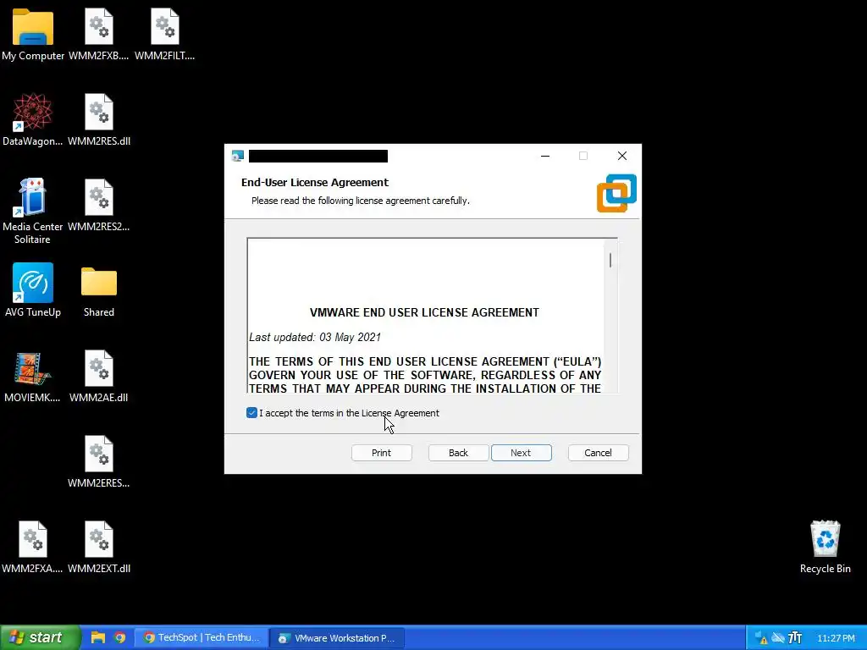The height and width of the screenshot is (650, 867).
Task: Click installer title bar icon
Action: [238, 156]
